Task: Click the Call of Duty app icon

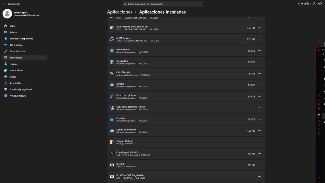Action: point(112,74)
